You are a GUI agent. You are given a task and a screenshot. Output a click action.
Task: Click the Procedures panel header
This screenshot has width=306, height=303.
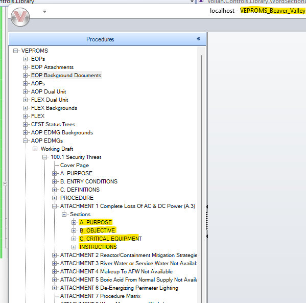coord(107,39)
